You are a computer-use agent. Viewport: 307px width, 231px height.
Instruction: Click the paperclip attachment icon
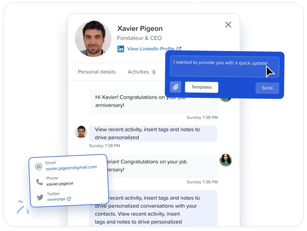coord(175,87)
